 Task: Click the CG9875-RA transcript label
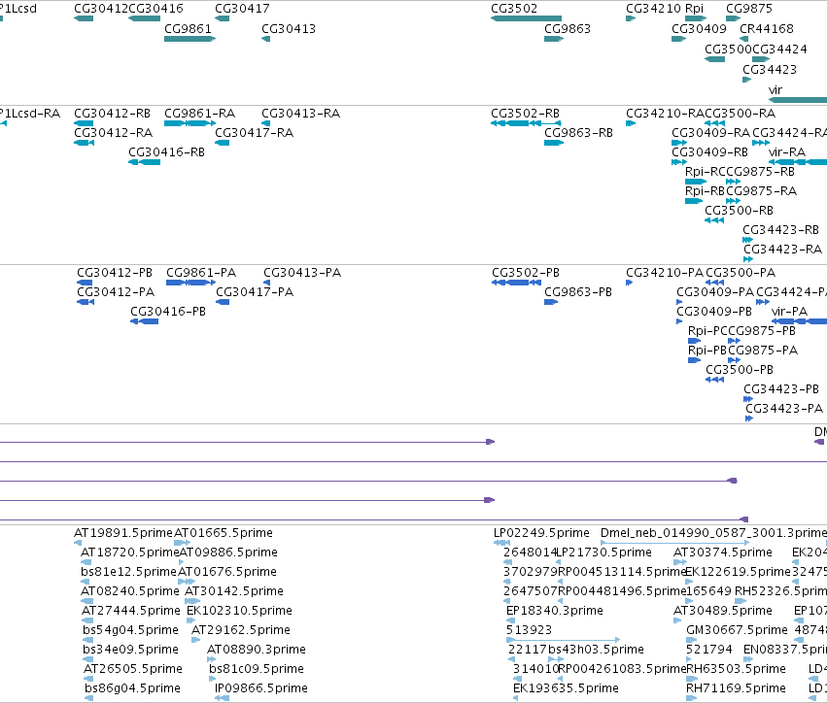762,191
